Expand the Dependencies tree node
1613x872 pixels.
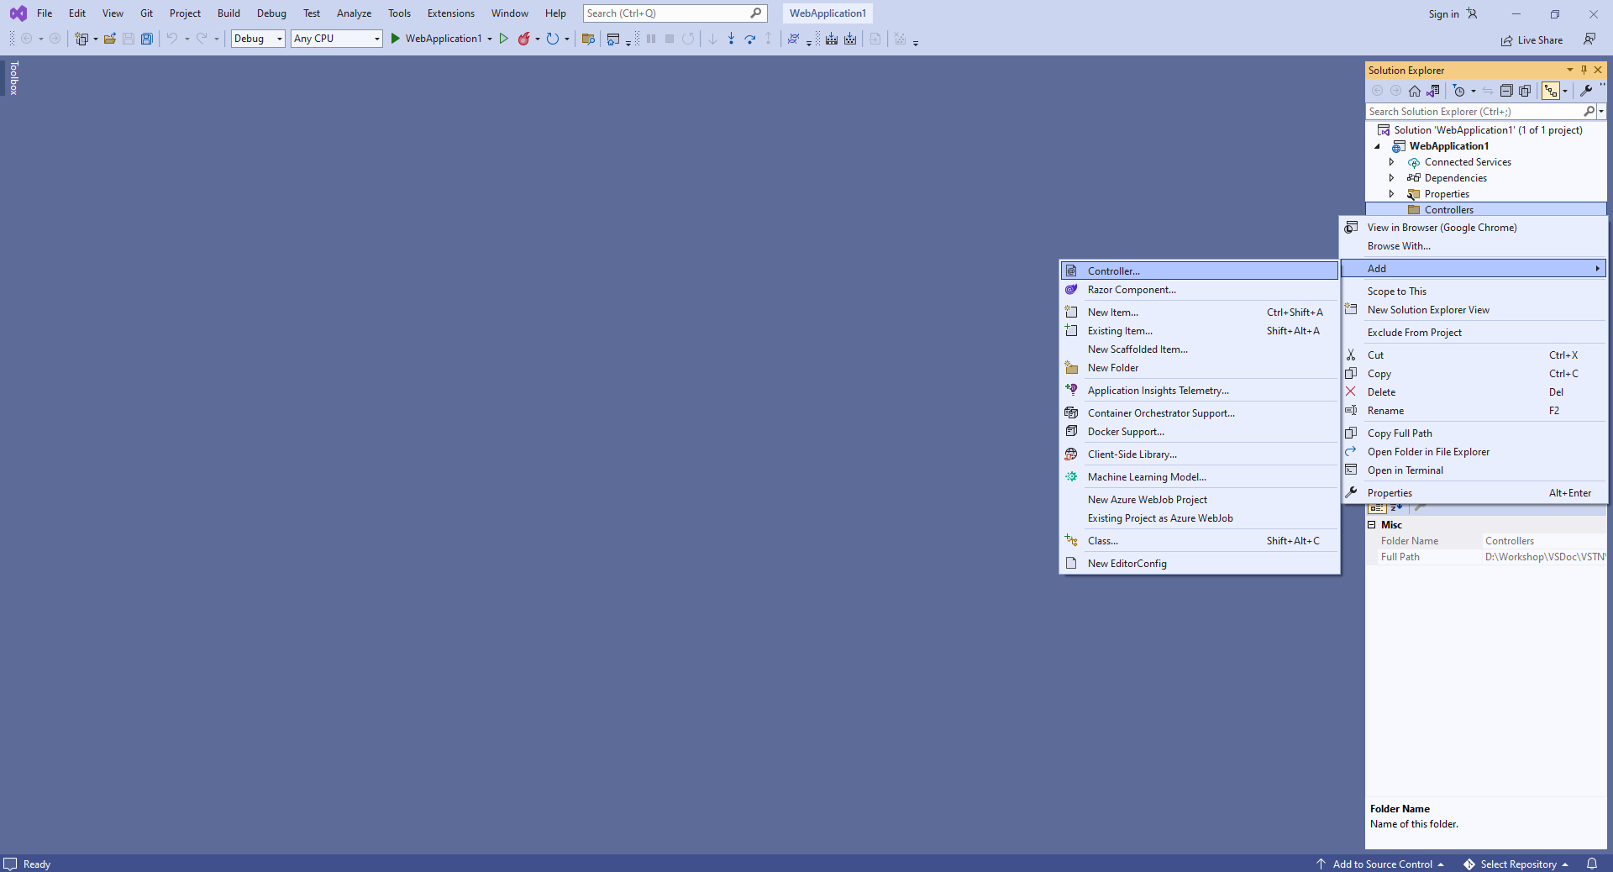[x=1391, y=178]
